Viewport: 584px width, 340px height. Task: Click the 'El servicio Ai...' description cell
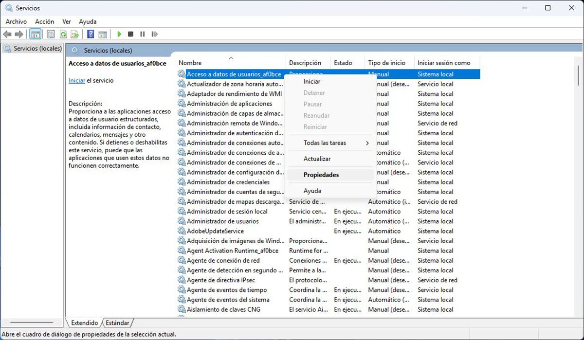[309, 309]
